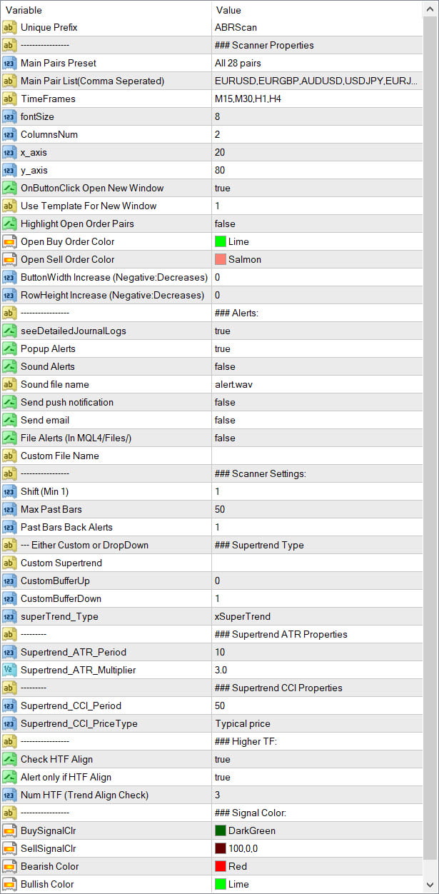Screen dimensions: 439x894
Task: Click the integer icon beside y_axis
Action: pyautogui.click(x=9, y=170)
